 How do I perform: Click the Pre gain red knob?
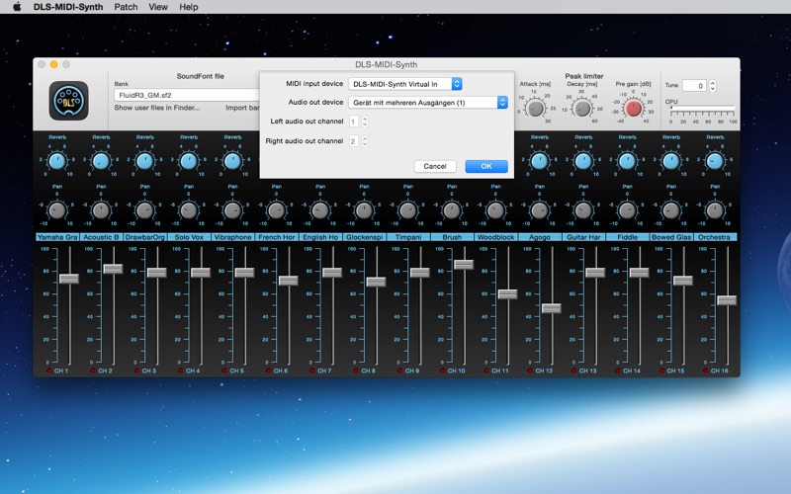pos(634,108)
